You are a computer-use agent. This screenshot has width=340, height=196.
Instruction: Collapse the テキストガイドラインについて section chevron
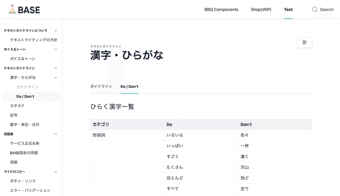pyautogui.click(x=56, y=31)
